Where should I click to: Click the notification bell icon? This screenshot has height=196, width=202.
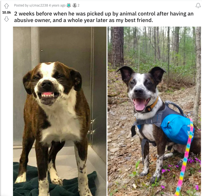pos(198,5)
